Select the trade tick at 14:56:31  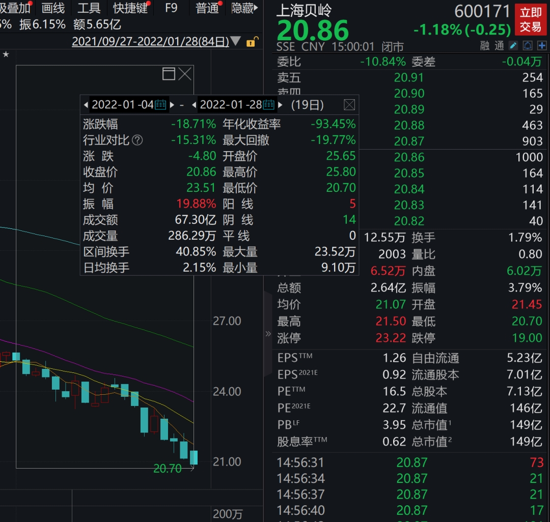click(x=409, y=463)
